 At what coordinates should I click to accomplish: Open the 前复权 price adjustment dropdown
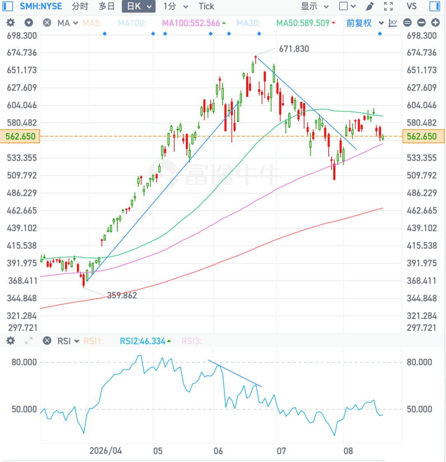(x=359, y=23)
